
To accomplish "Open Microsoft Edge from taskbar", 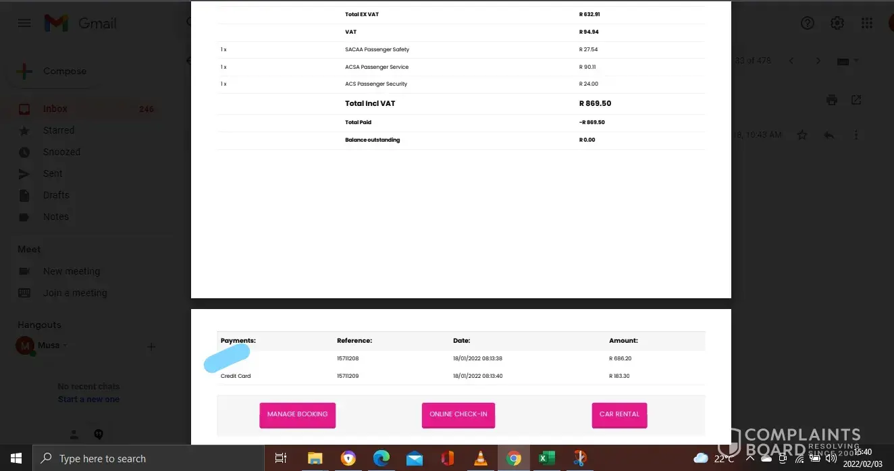I will (x=382, y=458).
